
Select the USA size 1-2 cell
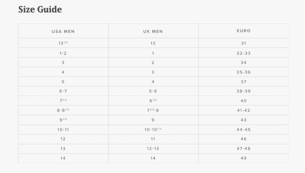pyautogui.click(x=63, y=53)
